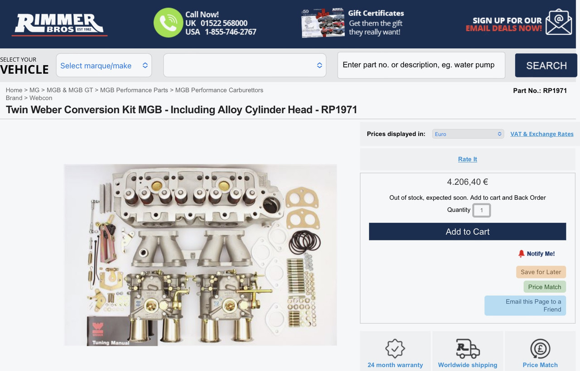Click the Twin Weber Conversion Kit title
Viewport: 580px width, 371px height.
pyautogui.click(x=182, y=110)
